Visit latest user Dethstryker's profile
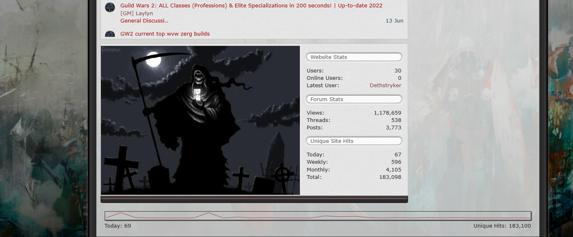 (x=386, y=86)
